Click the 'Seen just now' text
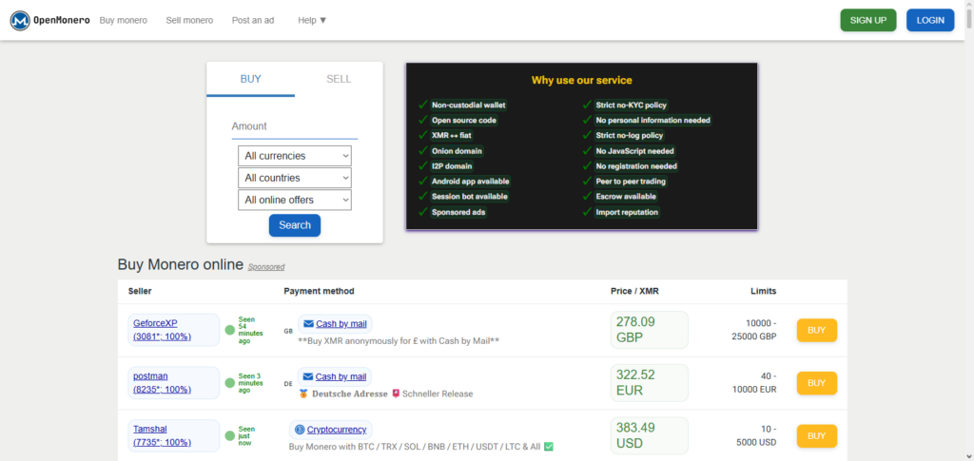The width and height of the screenshot is (974, 461). point(247,436)
